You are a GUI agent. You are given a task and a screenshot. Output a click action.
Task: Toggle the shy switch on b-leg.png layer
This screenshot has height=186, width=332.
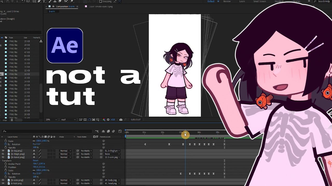(x=34, y=151)
